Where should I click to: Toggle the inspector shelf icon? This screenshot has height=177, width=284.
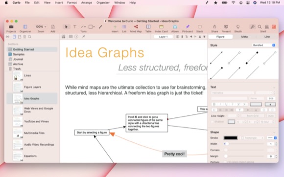252,27
